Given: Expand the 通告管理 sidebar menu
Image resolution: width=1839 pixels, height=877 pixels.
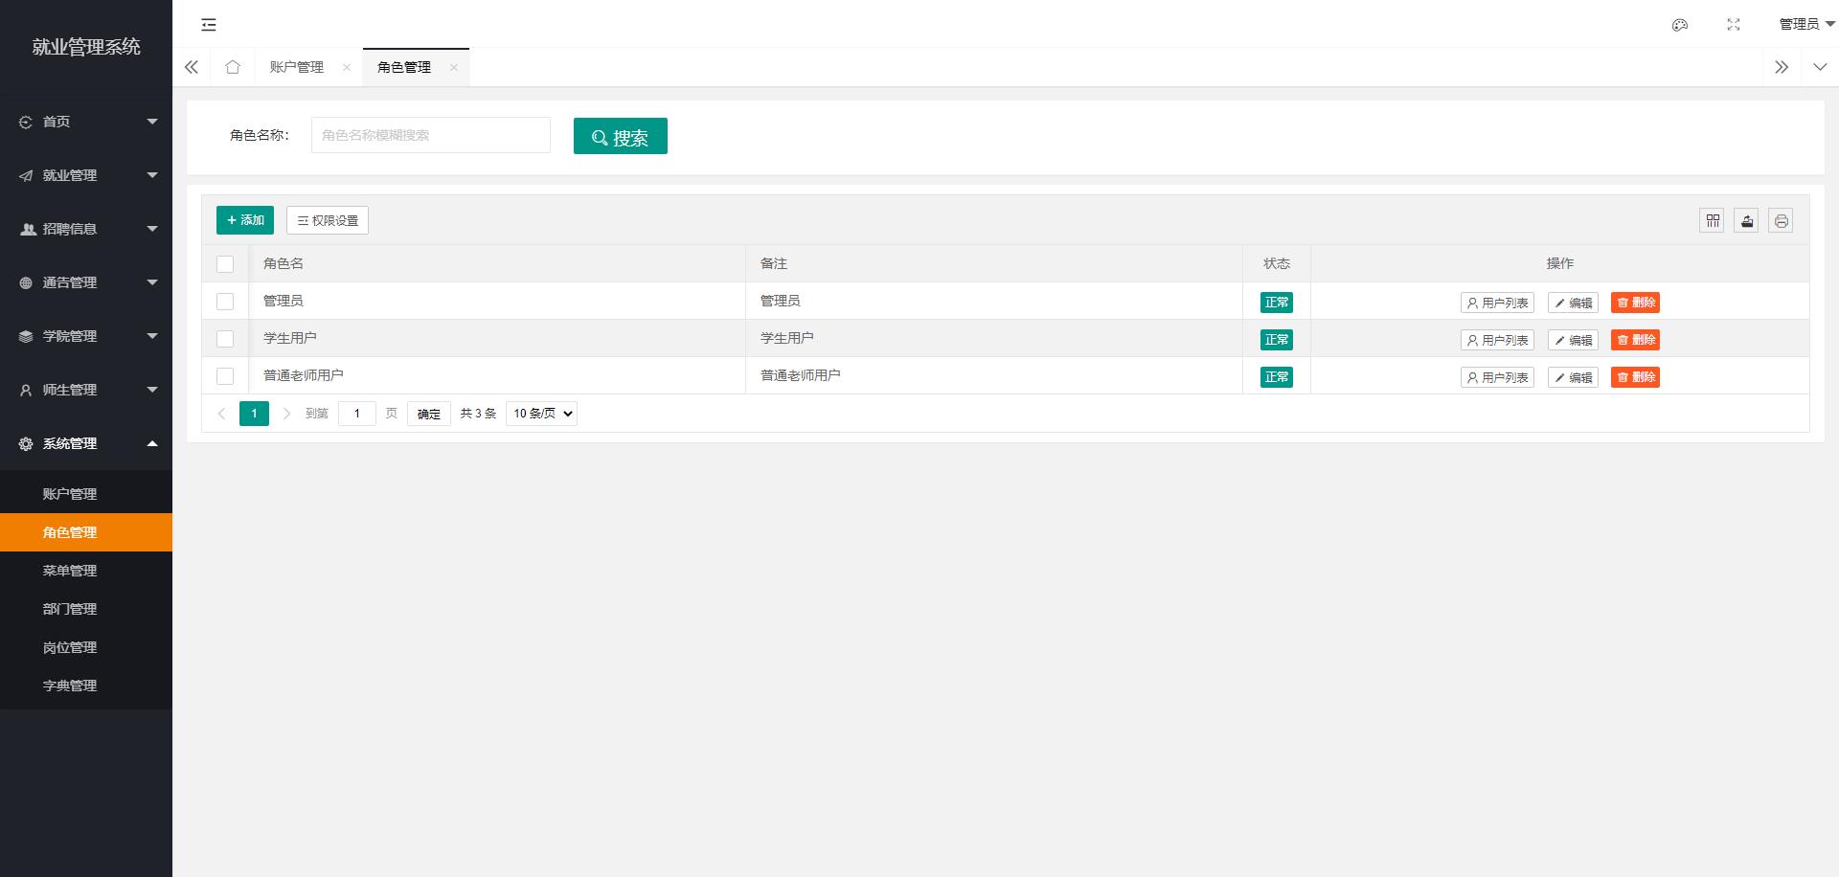Looking at the screenshot, I should click(86, 282).
